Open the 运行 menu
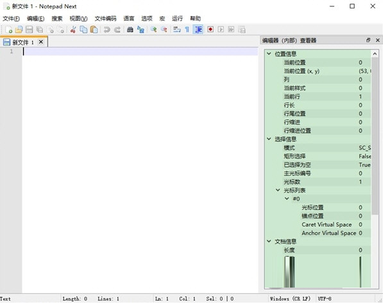Viewport: 383px width, 303px height. (x=177, y=19)
